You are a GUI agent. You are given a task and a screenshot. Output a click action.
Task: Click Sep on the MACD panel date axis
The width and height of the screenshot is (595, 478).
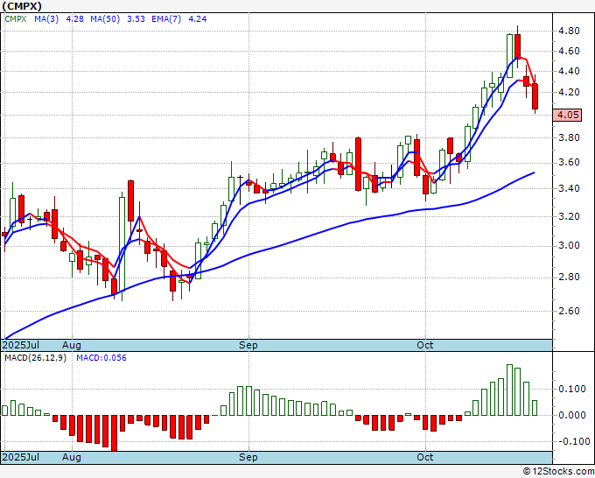pos(248,457)
